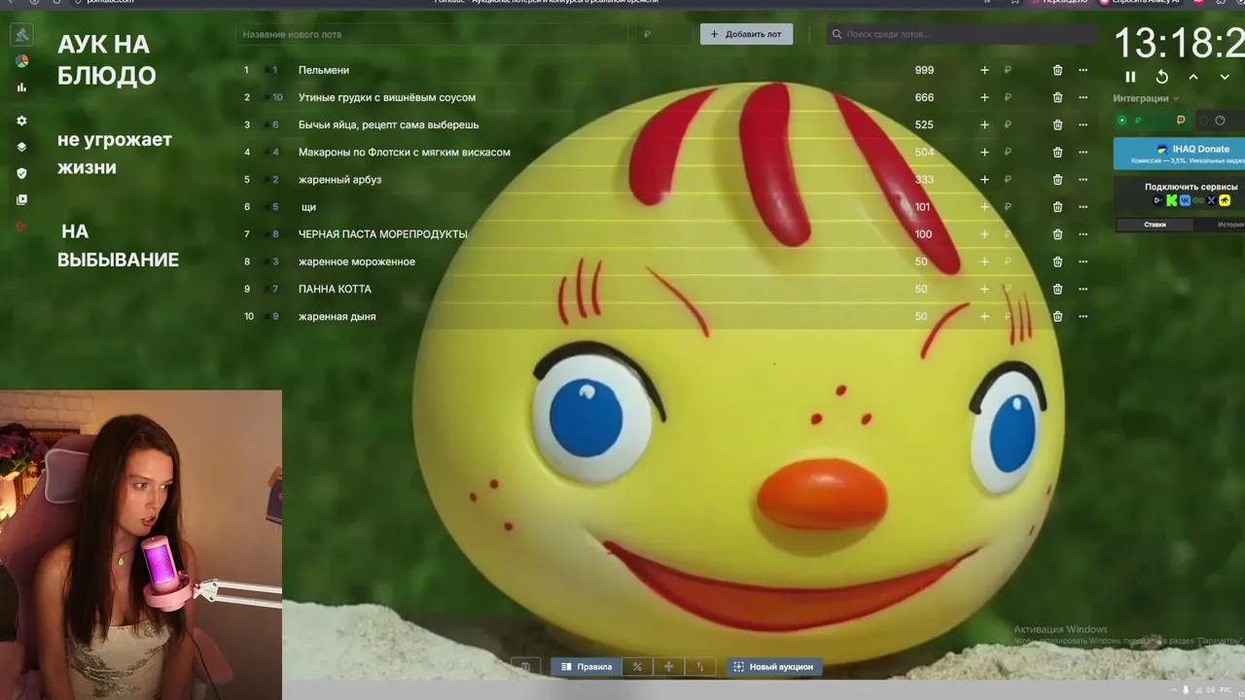1245x700 pixels.
Task: Select the жаренная дыня lot name
Action: [x=337, y=316]
